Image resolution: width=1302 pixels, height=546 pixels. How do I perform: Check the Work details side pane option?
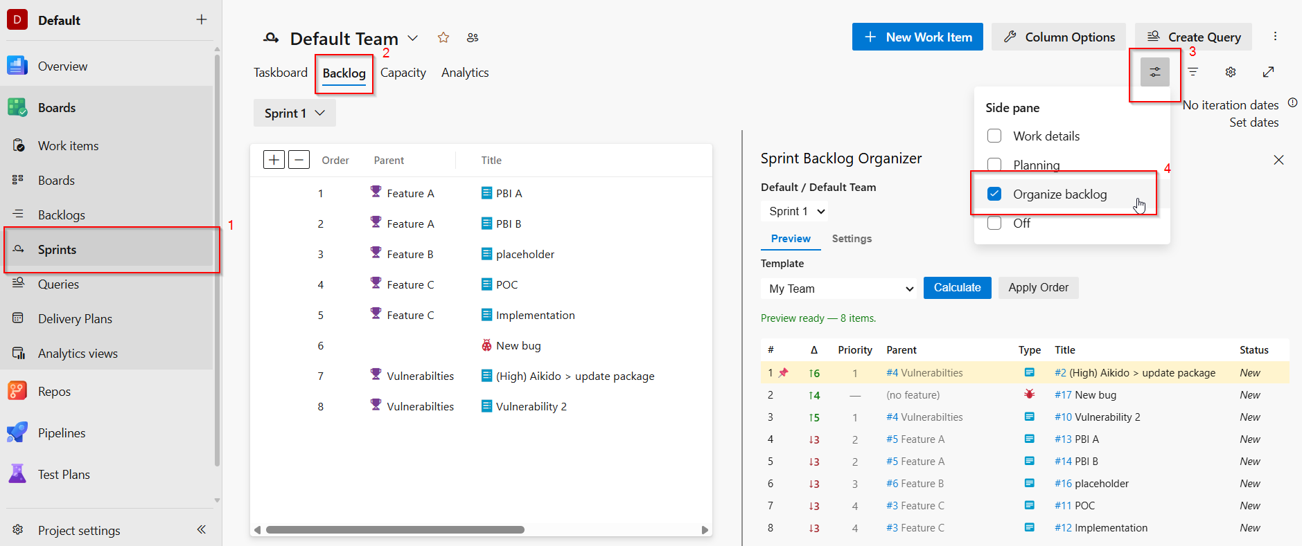click(x=994, y=136)
